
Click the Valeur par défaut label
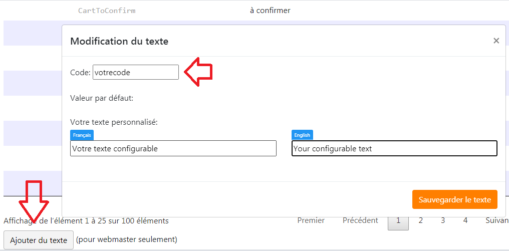tap(102, 98)
